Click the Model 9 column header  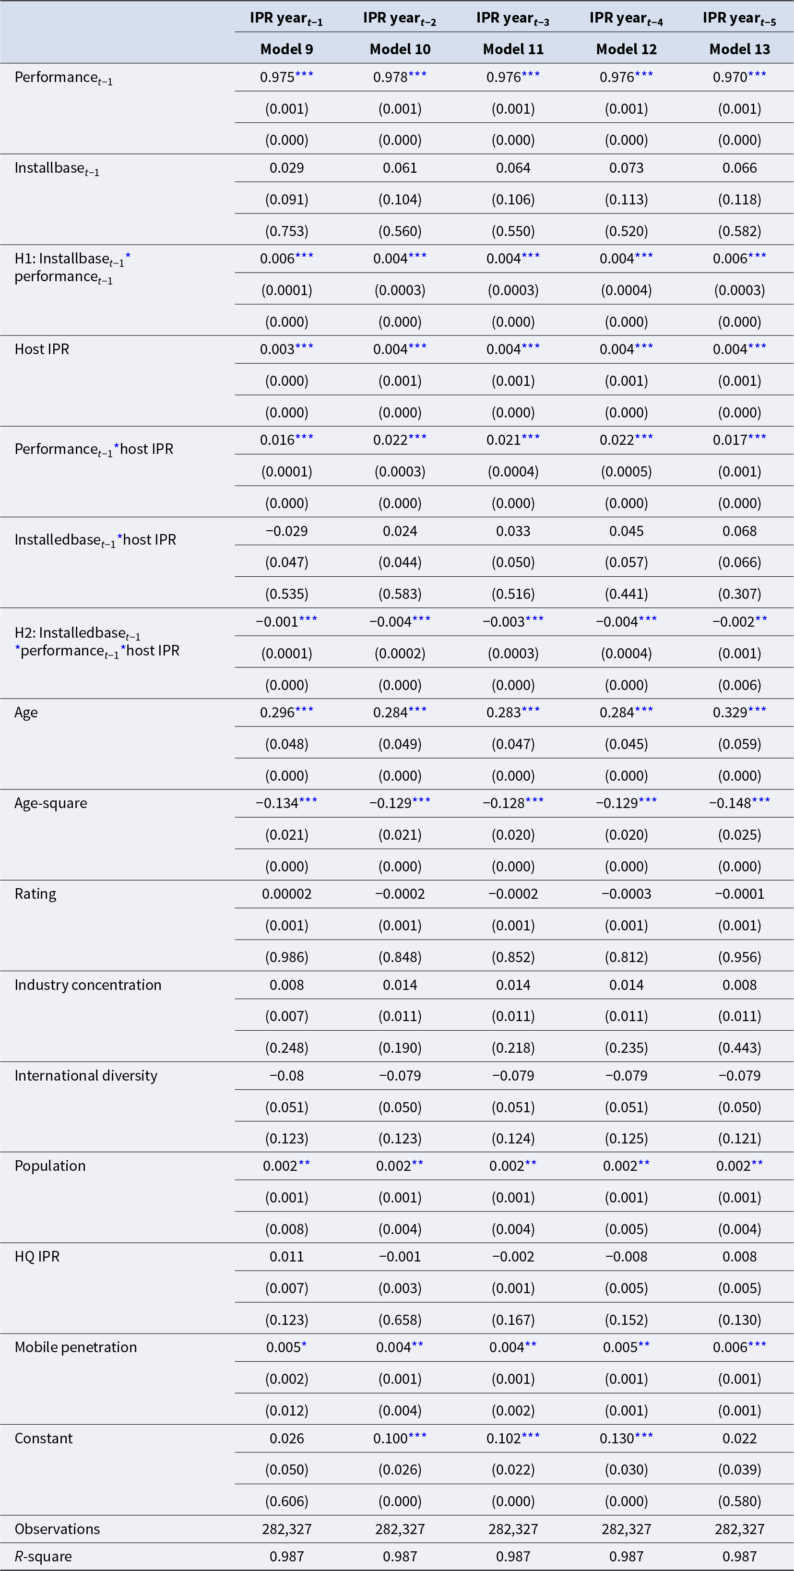[286, 49]
